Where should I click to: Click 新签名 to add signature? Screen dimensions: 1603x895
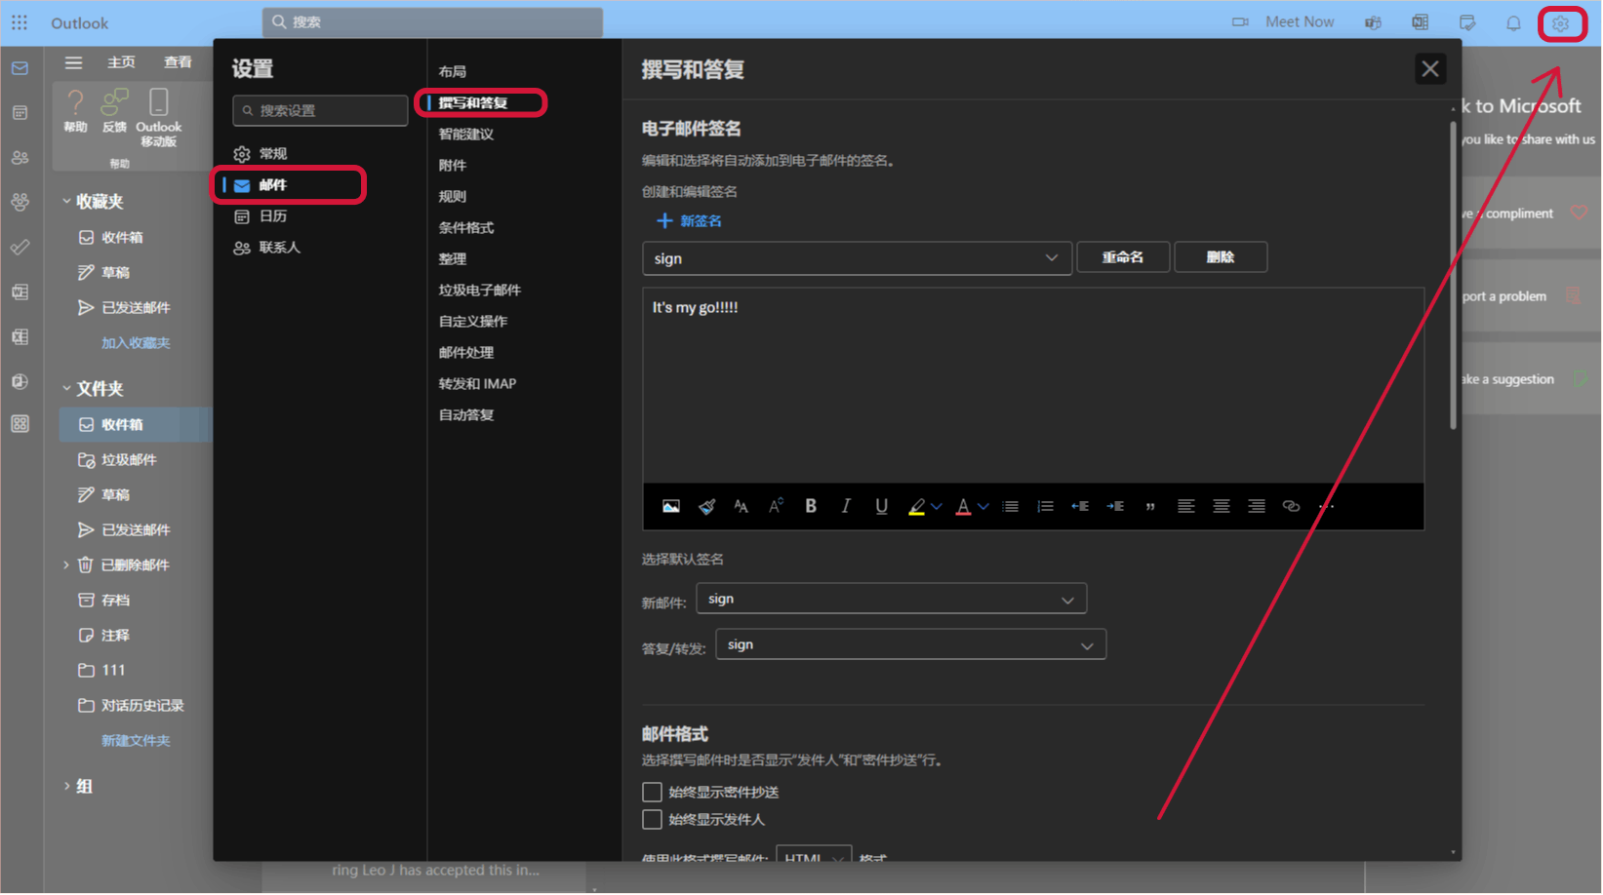pyautogui.click(x=689, y=221)
